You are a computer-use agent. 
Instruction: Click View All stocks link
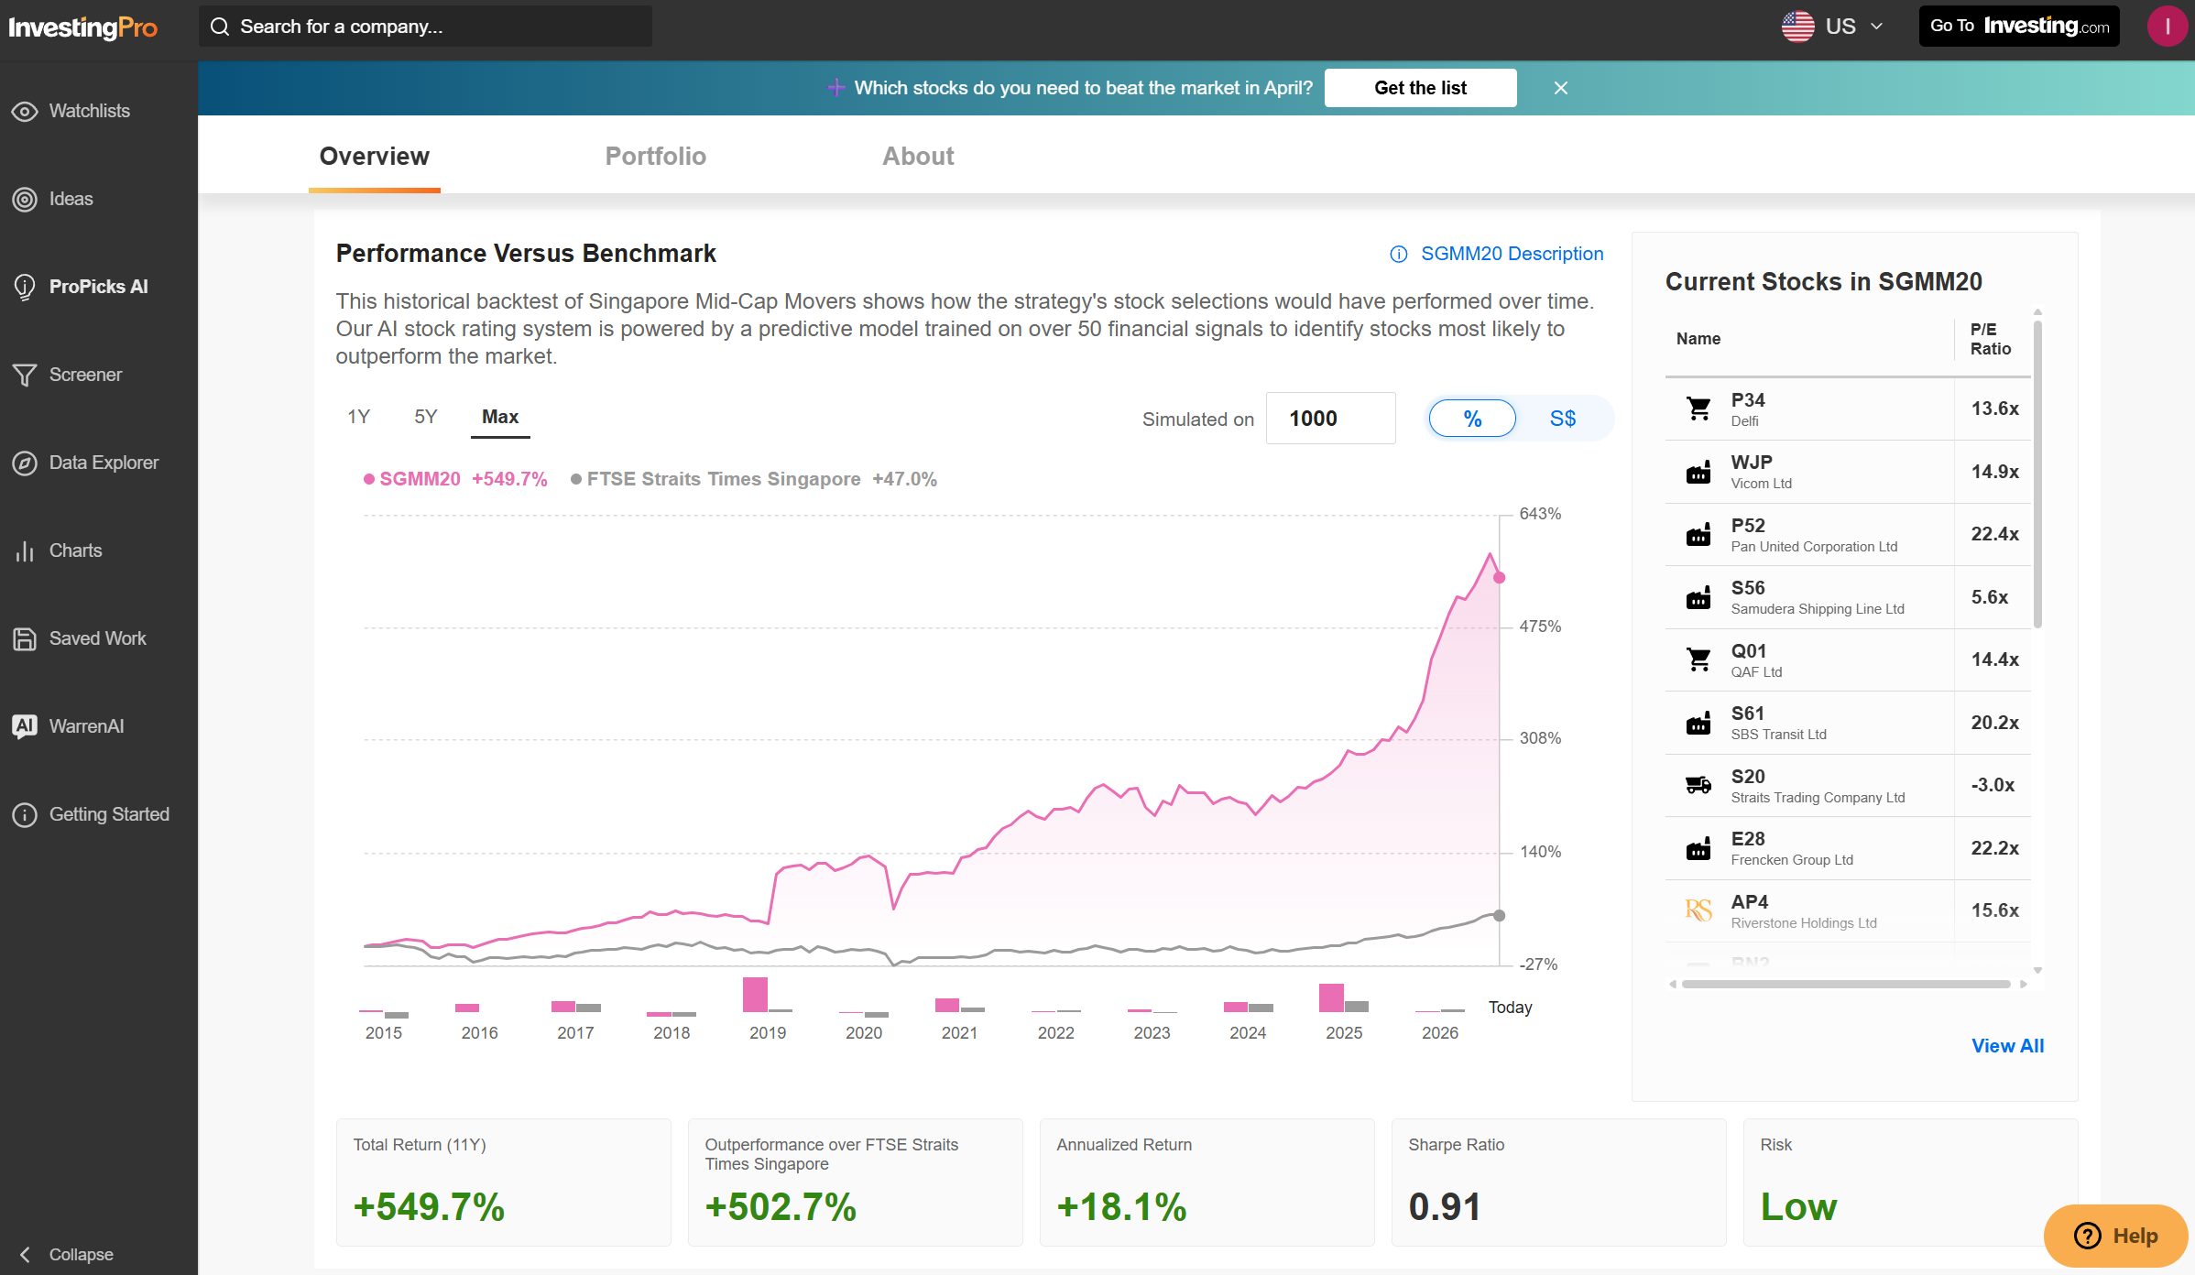click(2006, 1045)
